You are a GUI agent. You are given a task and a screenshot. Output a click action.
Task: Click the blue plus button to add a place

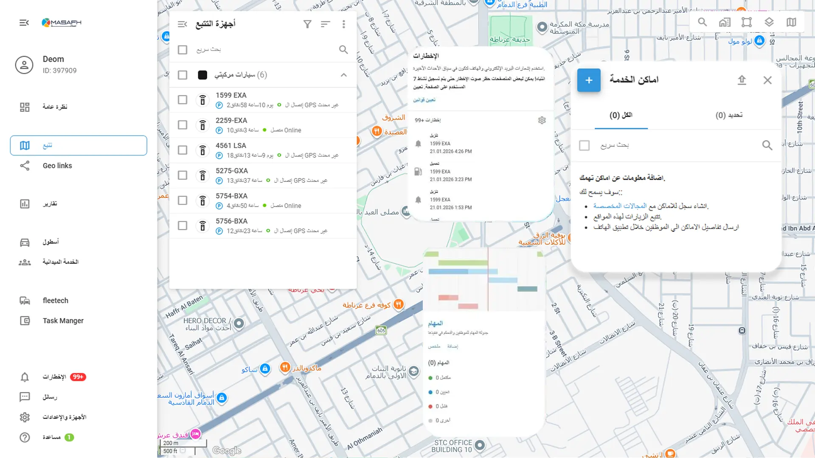coord(589,80)
